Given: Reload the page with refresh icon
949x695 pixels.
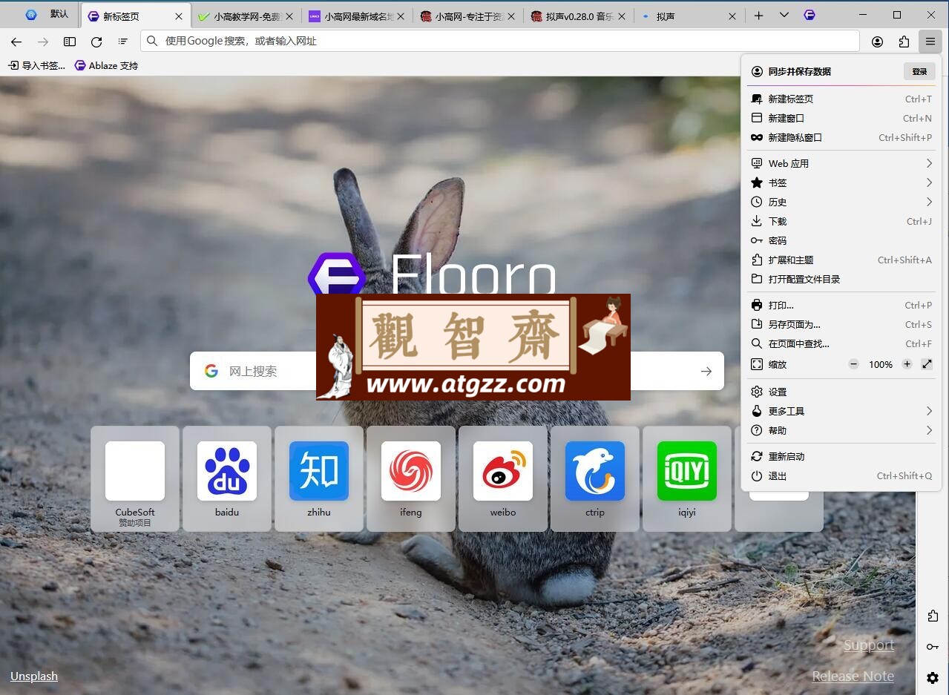Looking at the screenshot, I should click(96, 42).
